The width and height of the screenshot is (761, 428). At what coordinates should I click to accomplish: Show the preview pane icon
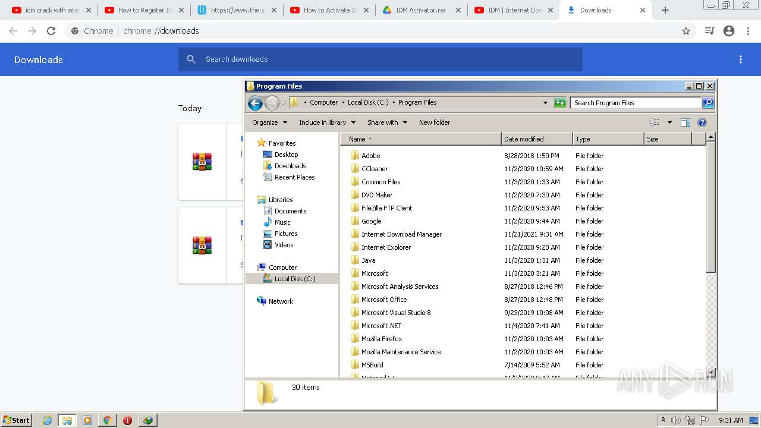click(x=685, y=122)
